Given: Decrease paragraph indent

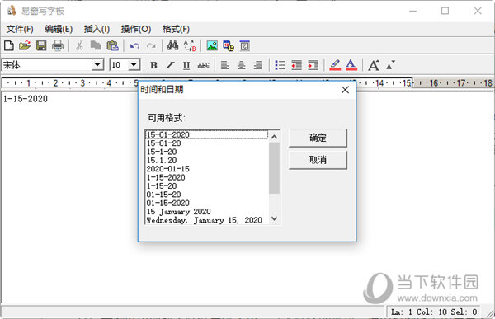Looking at the screenshot, I should point(297,65).
